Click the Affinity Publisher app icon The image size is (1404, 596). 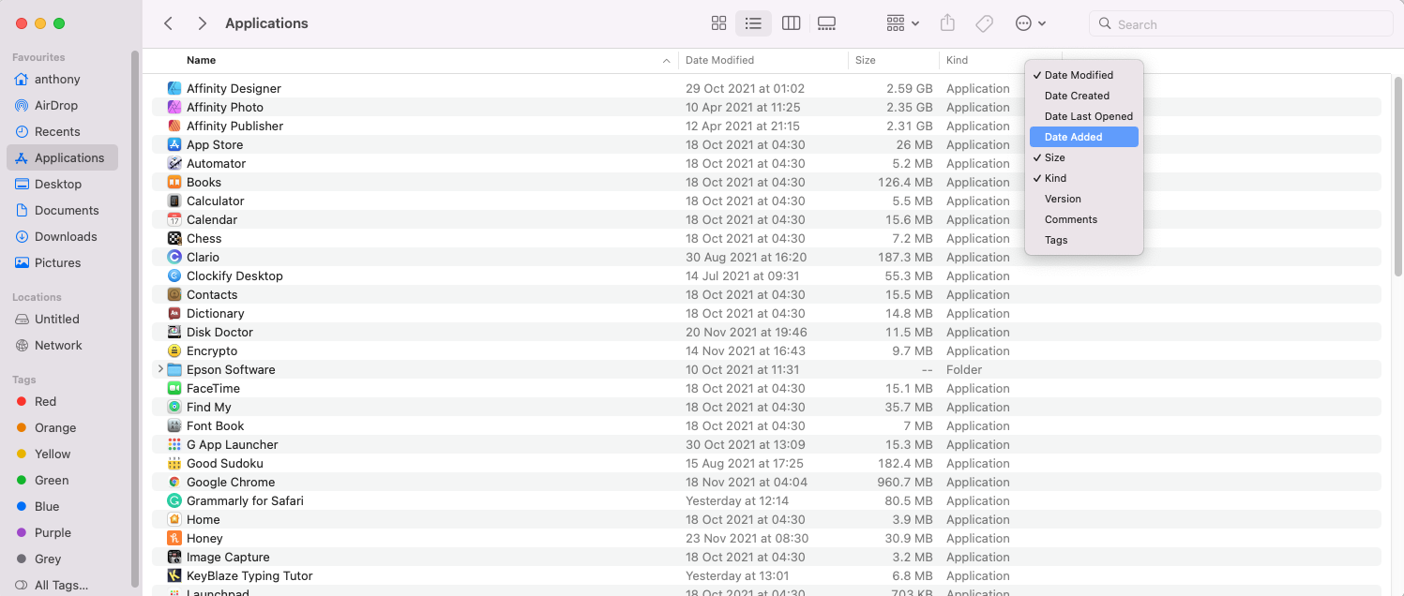pos(174,126)
